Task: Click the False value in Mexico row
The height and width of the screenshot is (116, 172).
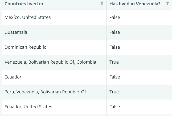Action: point(115,18)
